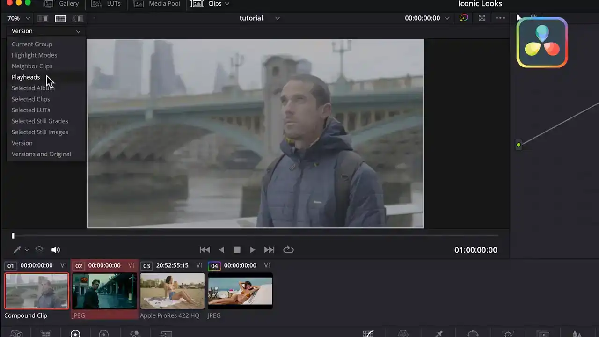Jump to the first frame button

coord(205,250)
